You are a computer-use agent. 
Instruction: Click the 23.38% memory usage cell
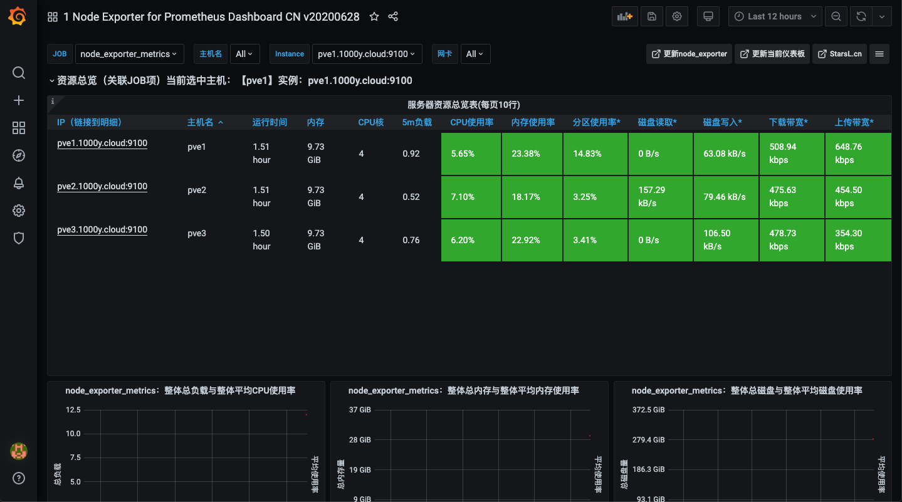(x=533, y=154)
